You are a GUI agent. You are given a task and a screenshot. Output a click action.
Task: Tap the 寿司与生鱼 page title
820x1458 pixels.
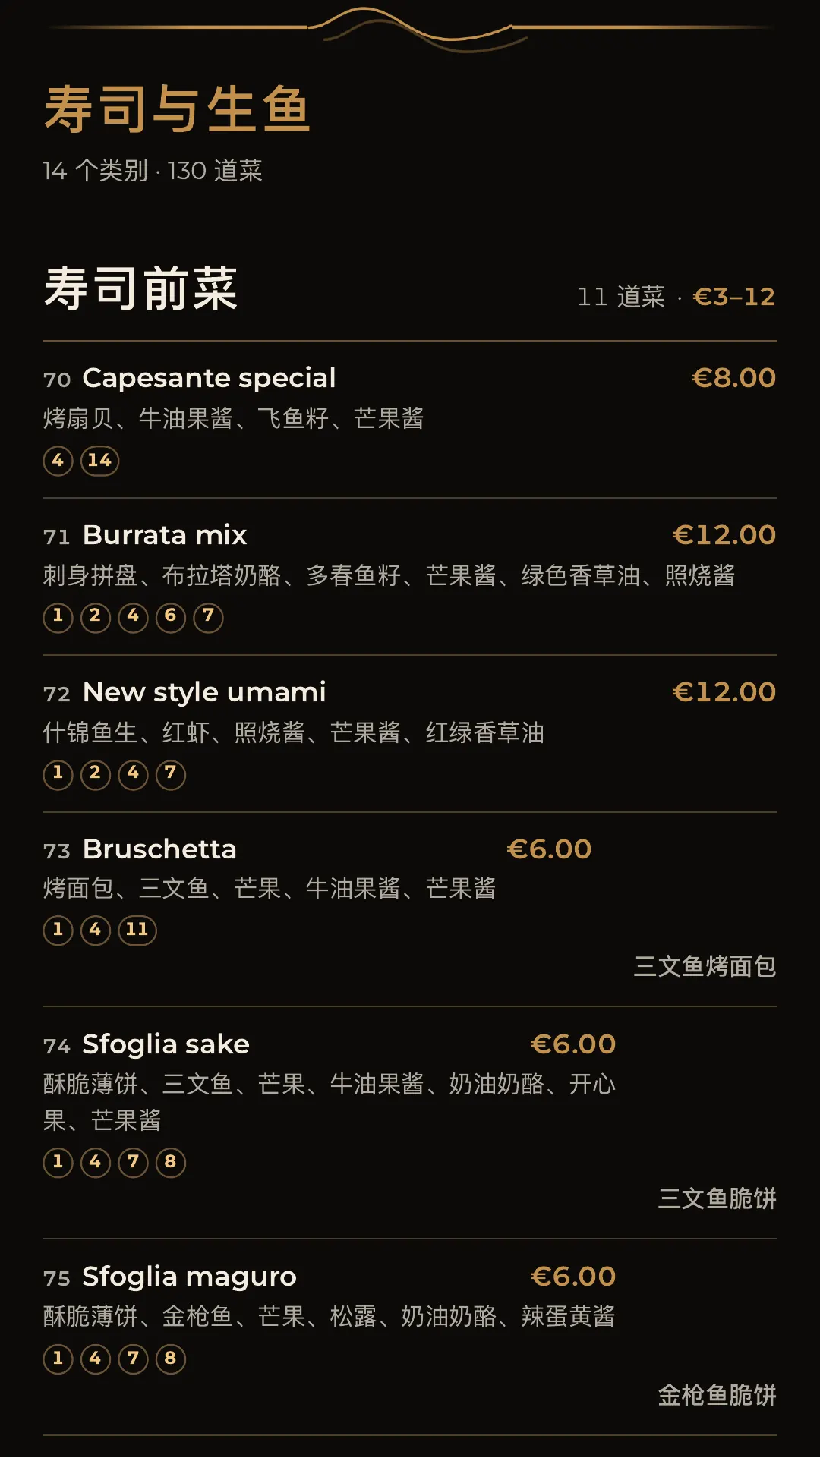tap(177, 109)
